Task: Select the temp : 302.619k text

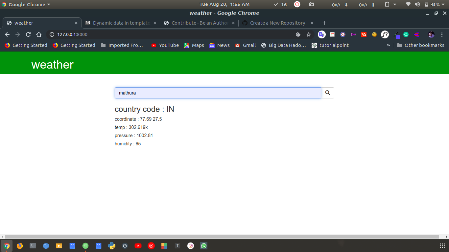Action: click(x=131, y=127)
